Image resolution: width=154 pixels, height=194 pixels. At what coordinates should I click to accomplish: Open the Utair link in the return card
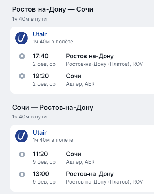click(40, 133)
